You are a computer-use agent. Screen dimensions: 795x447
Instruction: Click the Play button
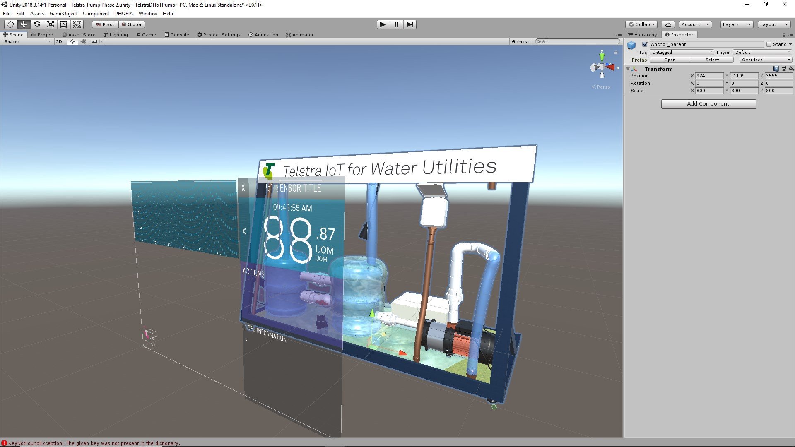(x=383, y=24)
